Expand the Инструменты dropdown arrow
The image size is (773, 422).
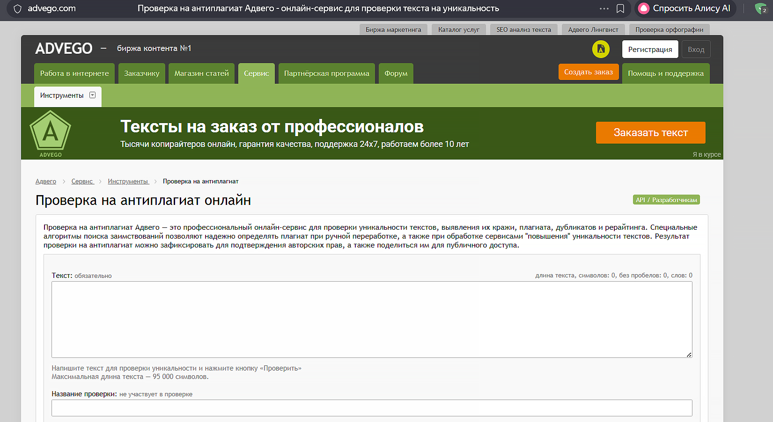pos(93,95)
